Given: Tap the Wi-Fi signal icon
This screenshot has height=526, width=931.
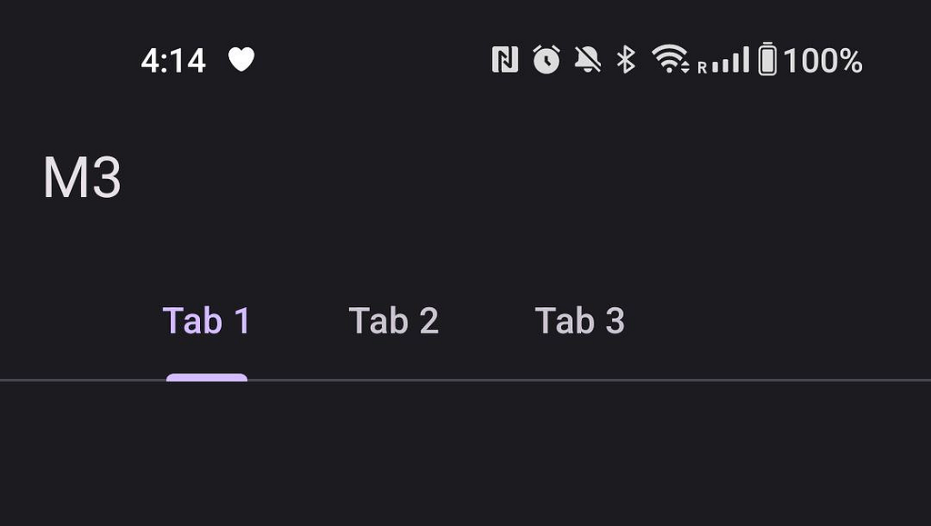Looking at the screenshot, I should click(x=670, y=60).
